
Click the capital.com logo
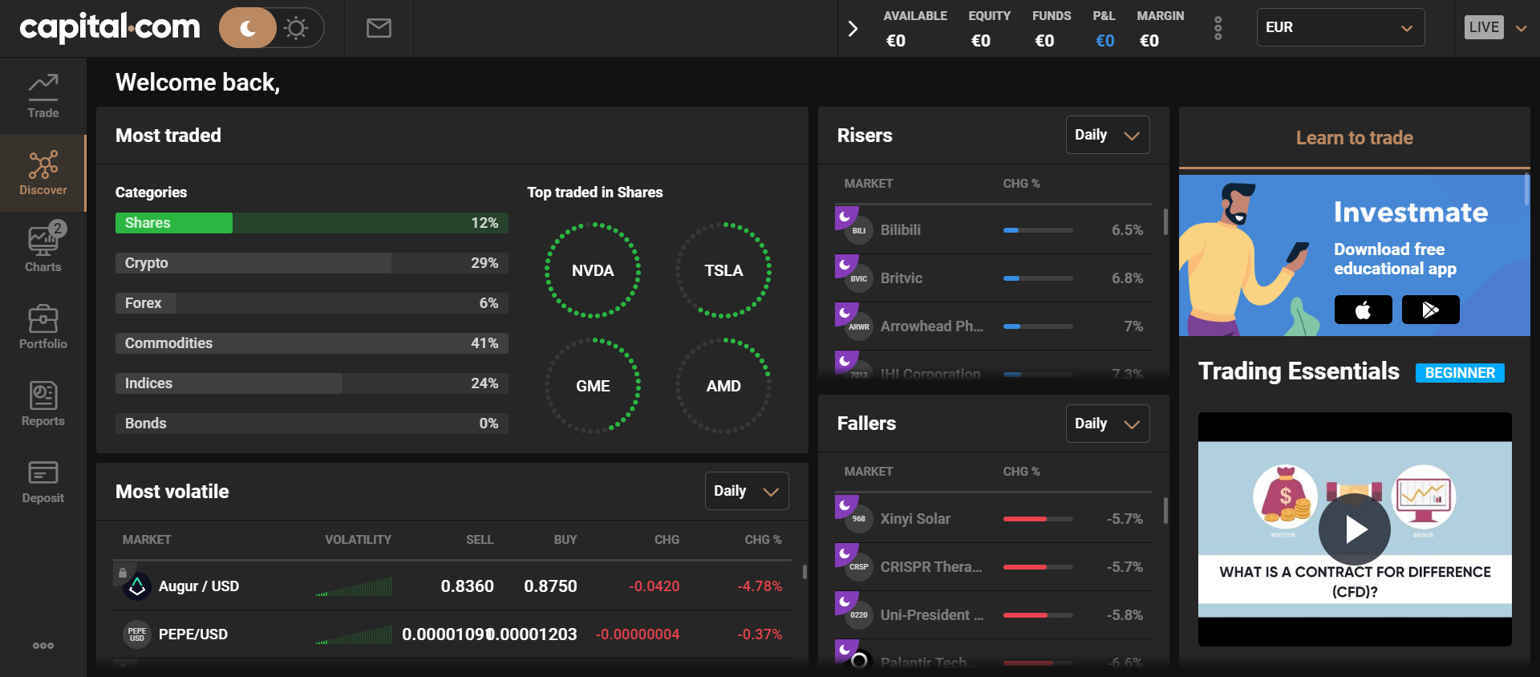click(110, 27)
